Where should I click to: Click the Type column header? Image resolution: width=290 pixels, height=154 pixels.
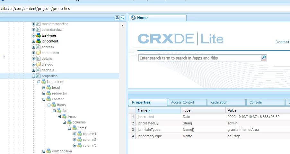click(203, 110)
